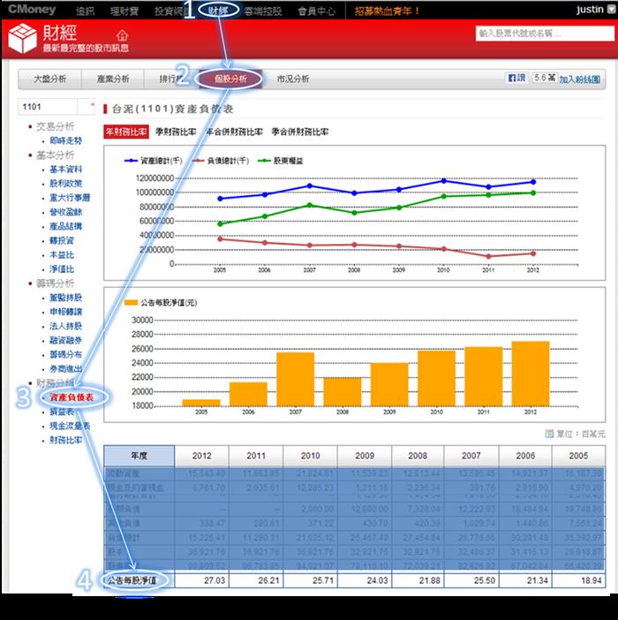
Task: Select the 年合併財務比率 sub-tab
Action: (235, 132)
